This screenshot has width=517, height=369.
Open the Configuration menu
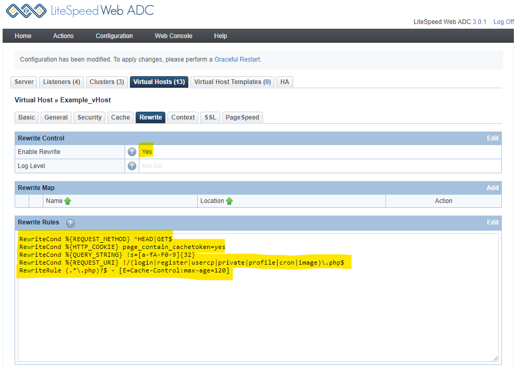pyautogui.click(x=114, y=35)
